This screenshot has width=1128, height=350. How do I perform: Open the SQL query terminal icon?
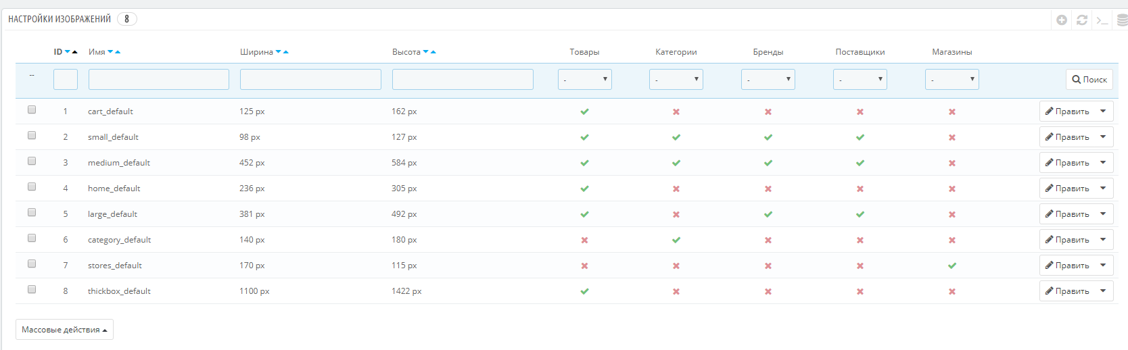[1102, 20]
